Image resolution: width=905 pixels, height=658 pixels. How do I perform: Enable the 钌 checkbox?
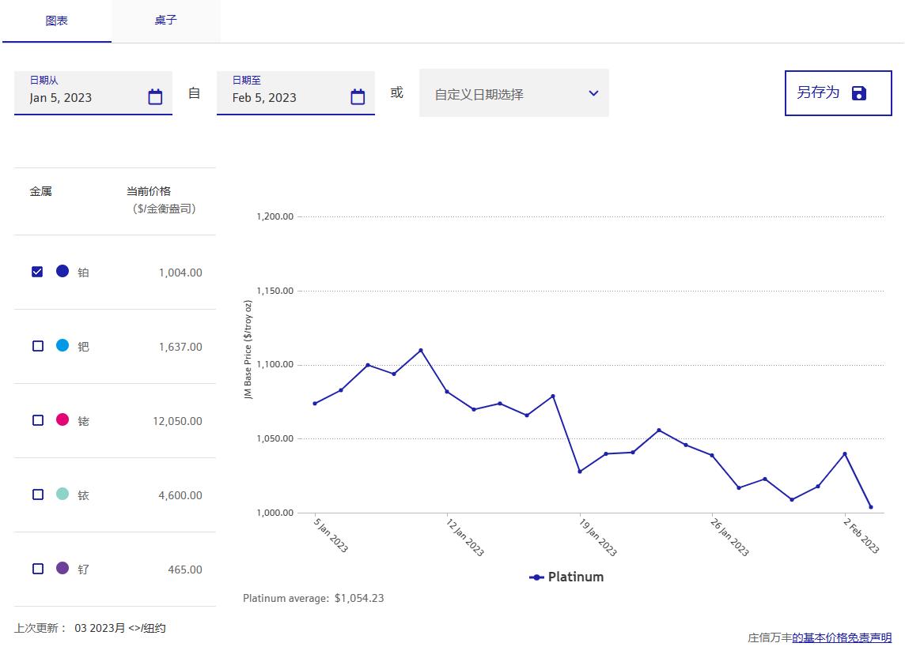[x=36, y=569]
